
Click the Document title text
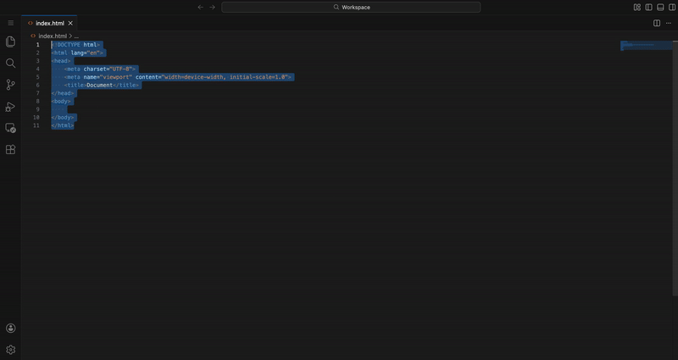point(100,86)
